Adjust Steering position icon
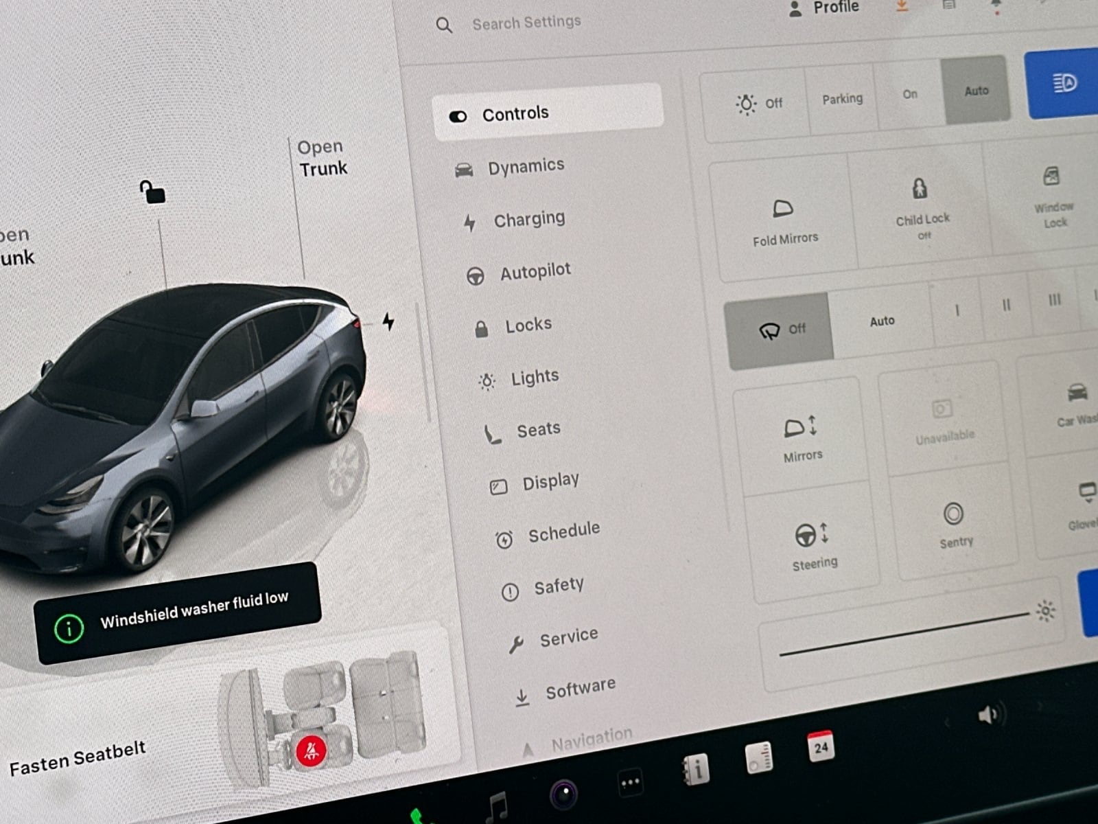 pos(812,535)
